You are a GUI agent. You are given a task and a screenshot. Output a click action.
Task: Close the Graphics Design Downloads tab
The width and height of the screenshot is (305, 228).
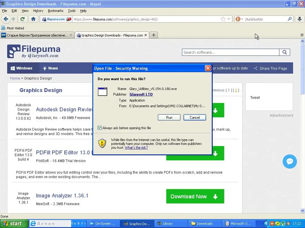tap(145, 35)
